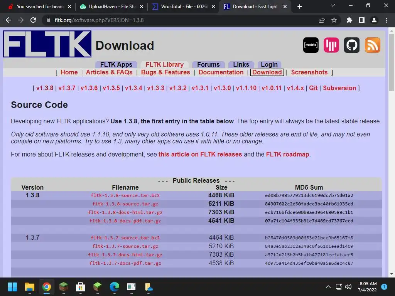Viewport: 395px width, 296px height.
Task: Open the volume control in the tray
Action: tap(348, 287)
